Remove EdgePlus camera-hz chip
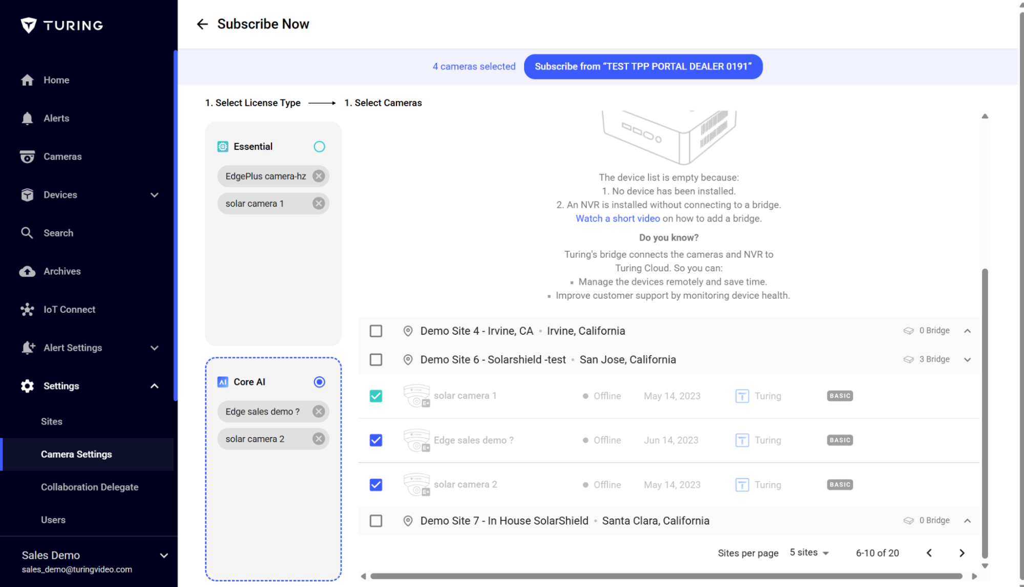1024x587 pixels. click(x=319, y=176)
